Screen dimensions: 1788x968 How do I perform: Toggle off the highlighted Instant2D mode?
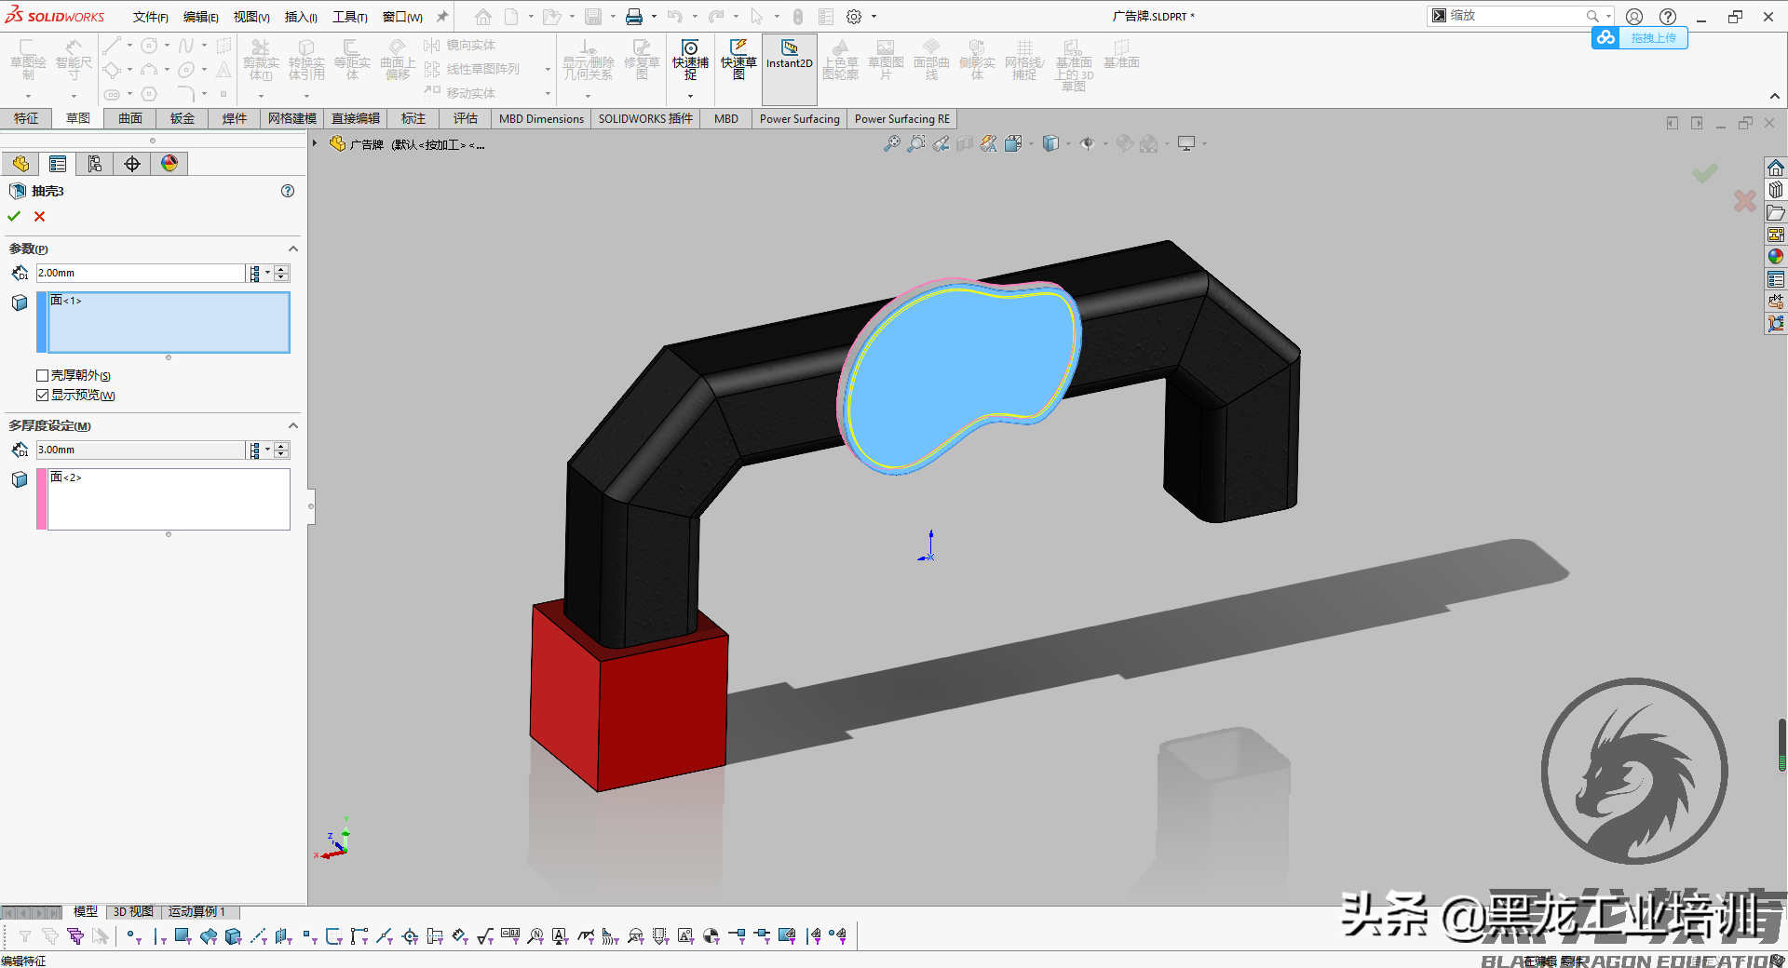pos(788,62)
